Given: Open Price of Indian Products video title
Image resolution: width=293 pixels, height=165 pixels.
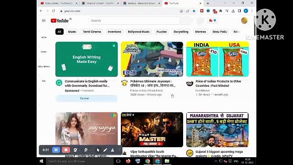Looking at the screenshot, I should tap(218, 83).
